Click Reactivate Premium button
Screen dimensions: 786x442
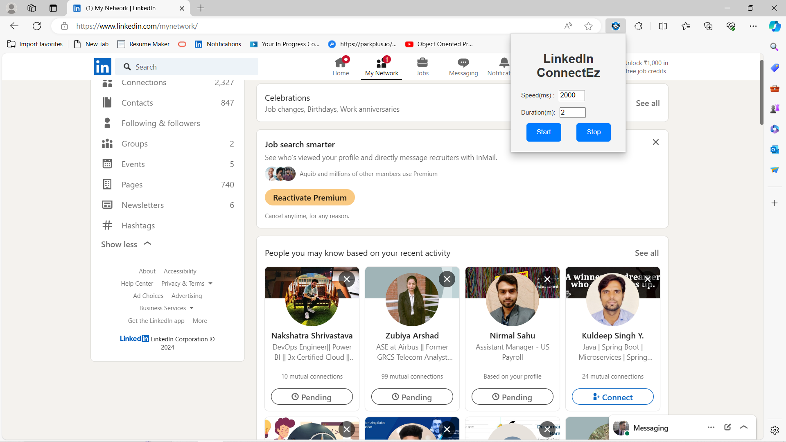coord(310,198)
